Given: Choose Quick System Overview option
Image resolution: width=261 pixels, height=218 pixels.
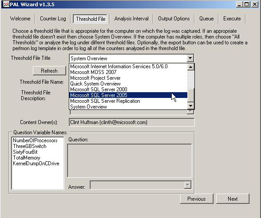Looking at the screenshot, I should coord(128,84).
